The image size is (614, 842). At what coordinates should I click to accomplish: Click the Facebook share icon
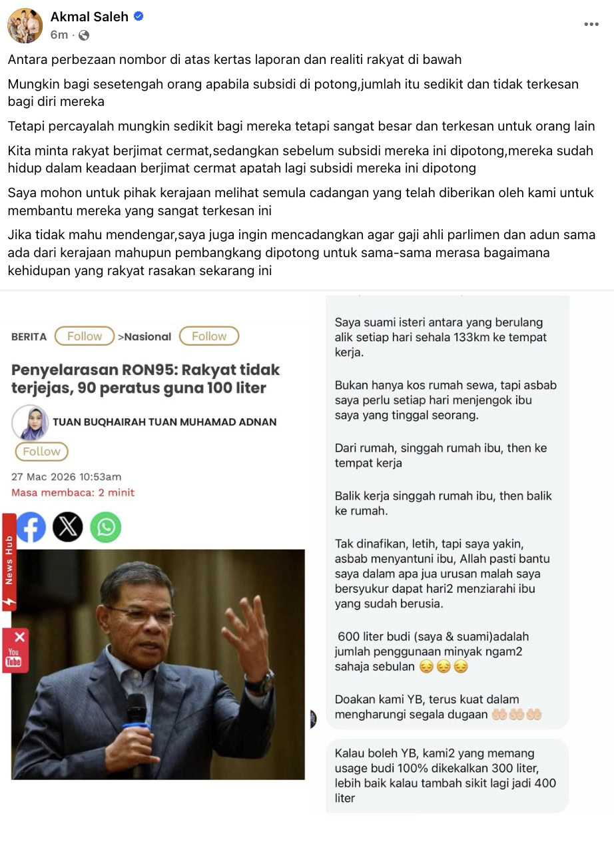tap(31, 528)
